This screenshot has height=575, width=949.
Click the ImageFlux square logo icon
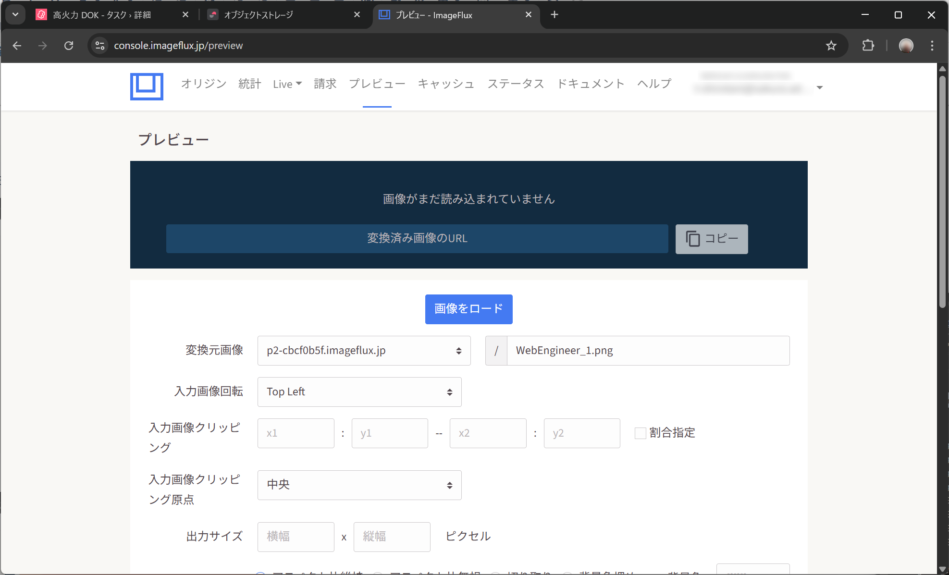coord(147,86)
